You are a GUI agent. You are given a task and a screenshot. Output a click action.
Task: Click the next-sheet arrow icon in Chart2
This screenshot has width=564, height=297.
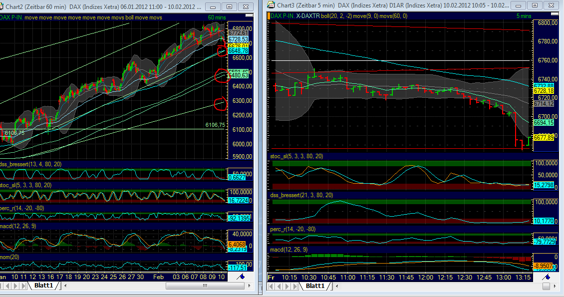(15, 286)
